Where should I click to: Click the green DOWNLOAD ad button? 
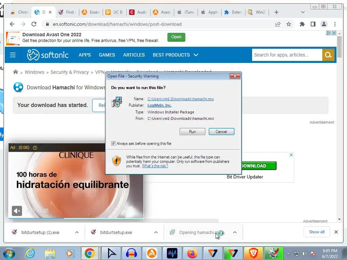click(259, 166)
